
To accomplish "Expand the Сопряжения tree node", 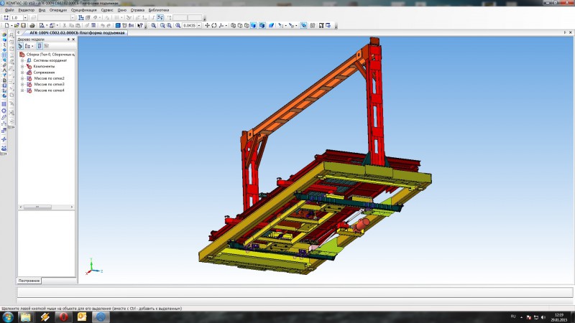I will [x=22, y=72].
